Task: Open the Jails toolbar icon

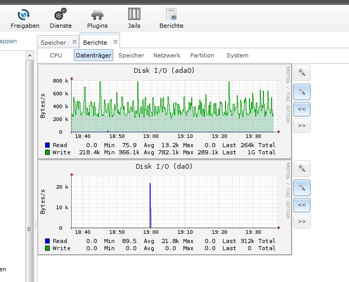Action: 134,18
